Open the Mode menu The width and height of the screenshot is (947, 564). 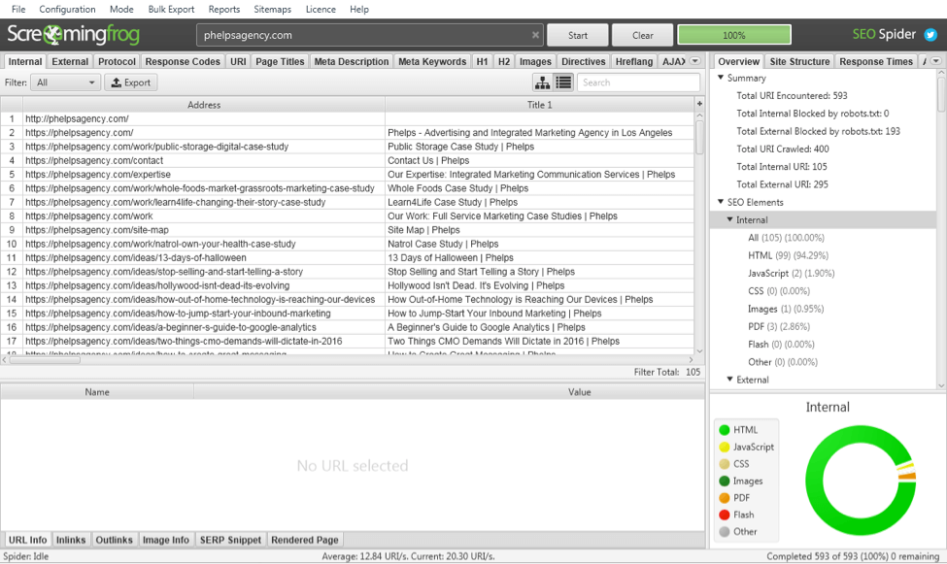coord(121,9)
